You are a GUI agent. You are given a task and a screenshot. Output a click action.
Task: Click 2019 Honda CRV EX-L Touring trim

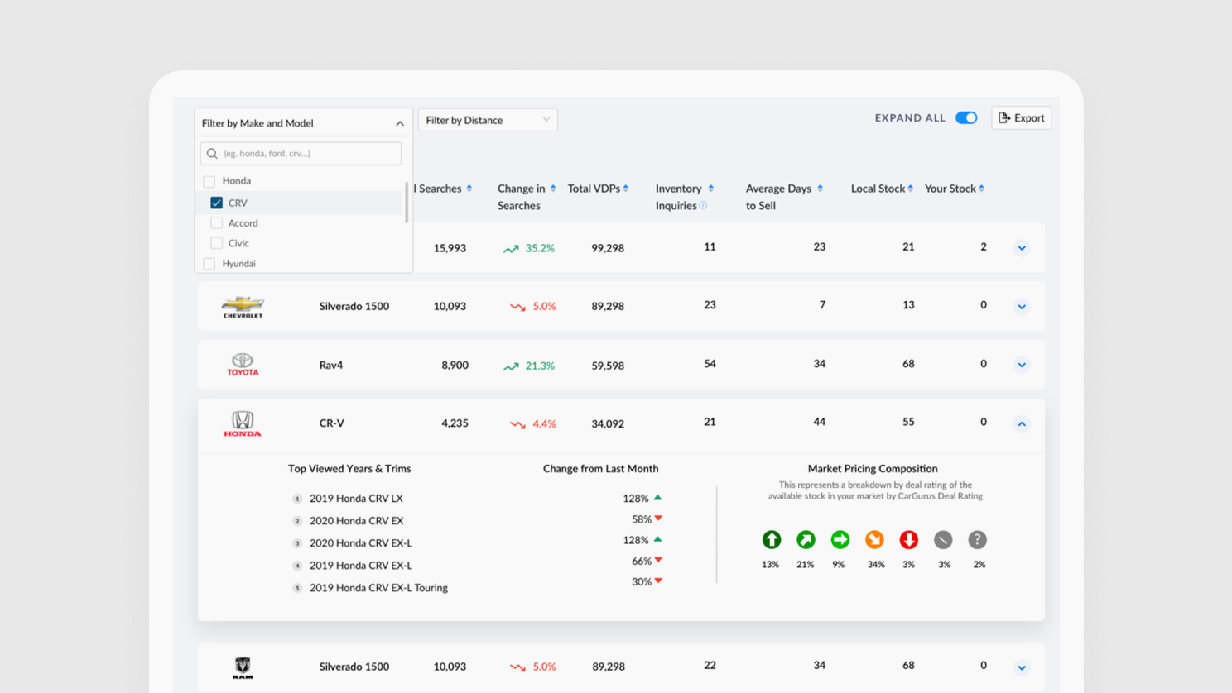point(378,588)
